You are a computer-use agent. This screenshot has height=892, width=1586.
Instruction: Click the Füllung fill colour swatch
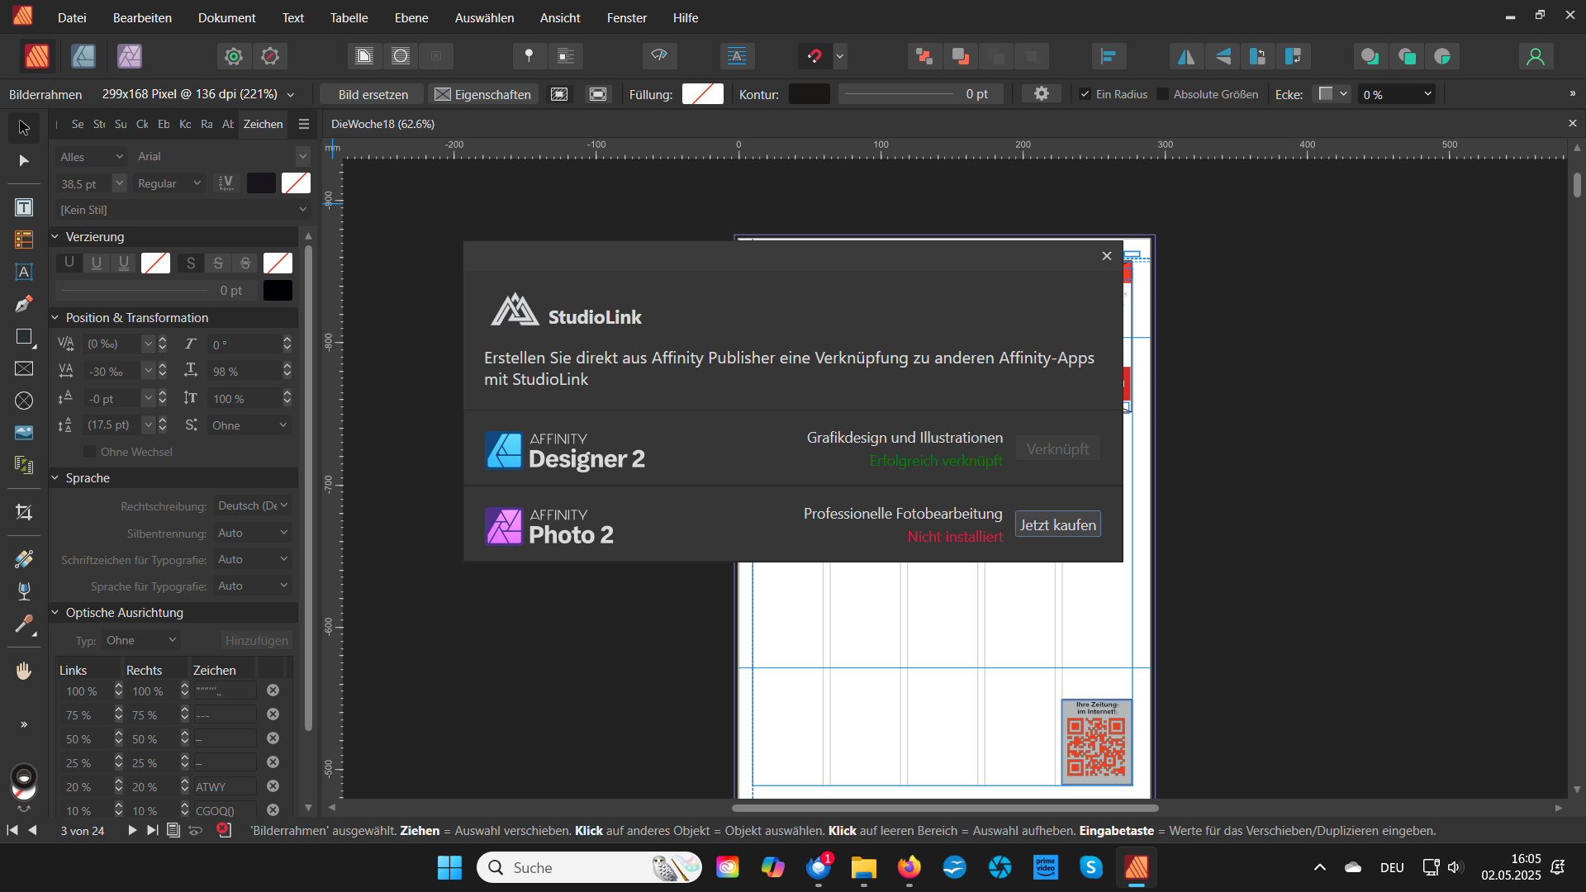pos(703,94)
